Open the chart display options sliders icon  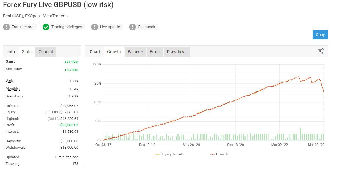(321, 51)
